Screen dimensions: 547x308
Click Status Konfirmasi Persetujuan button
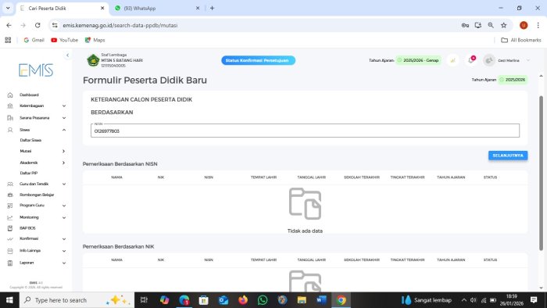pos(258,60)
